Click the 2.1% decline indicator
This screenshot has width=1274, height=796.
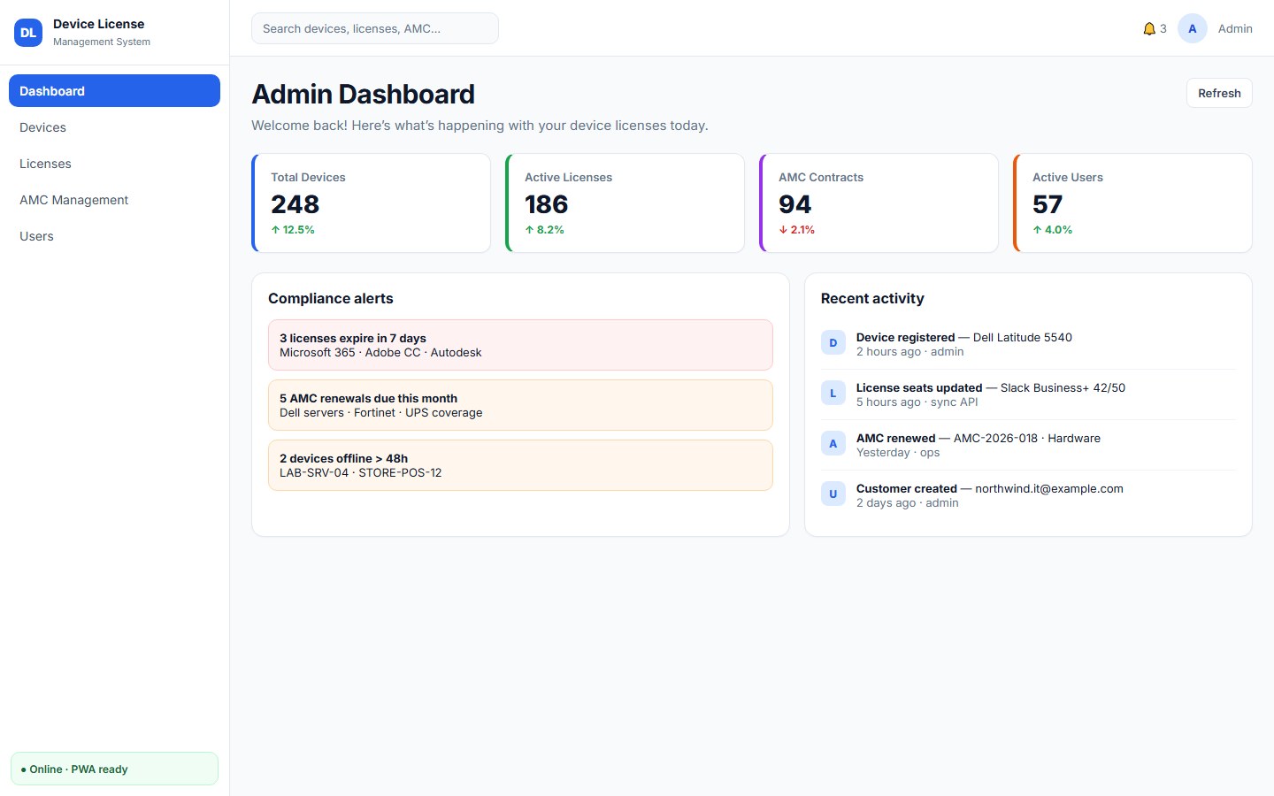797,229
